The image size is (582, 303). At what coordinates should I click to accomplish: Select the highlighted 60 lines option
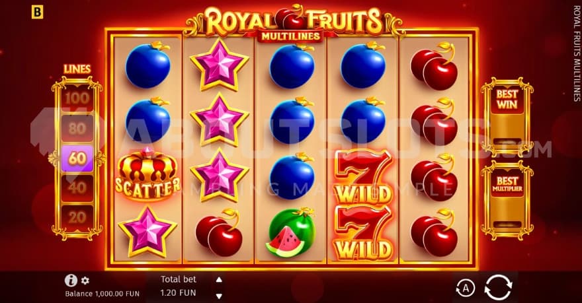pyautogui.click(x=77, y=158)
